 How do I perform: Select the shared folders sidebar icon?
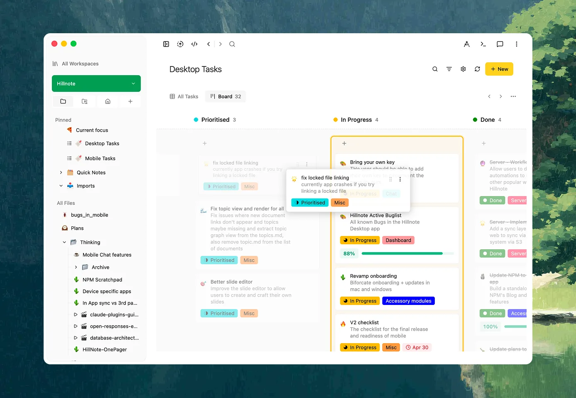click(85, 101)
